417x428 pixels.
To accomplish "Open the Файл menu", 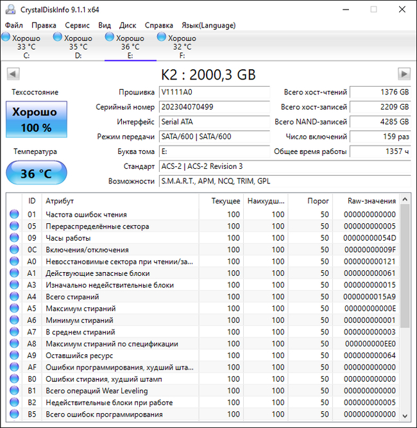I will click(x=13, y=25).
